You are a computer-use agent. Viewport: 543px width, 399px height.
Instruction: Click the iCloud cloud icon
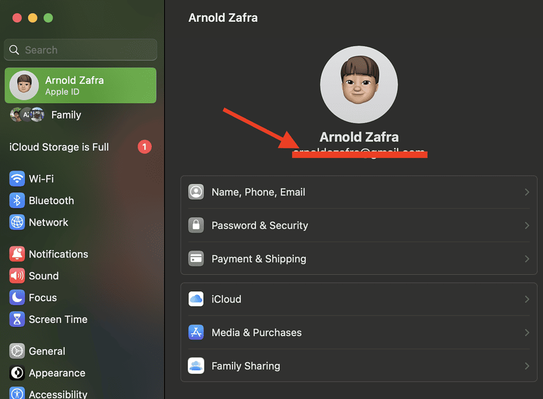click(x=196, y=299)
